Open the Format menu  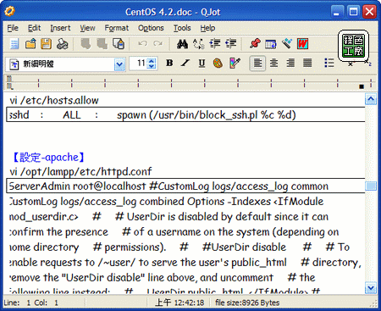117,28
